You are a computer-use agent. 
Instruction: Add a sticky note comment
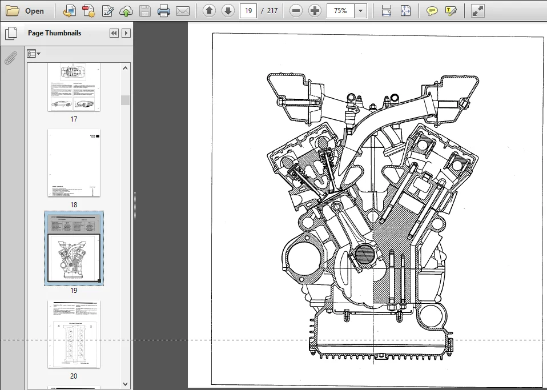pyautogui.click(x=432, y=11)
